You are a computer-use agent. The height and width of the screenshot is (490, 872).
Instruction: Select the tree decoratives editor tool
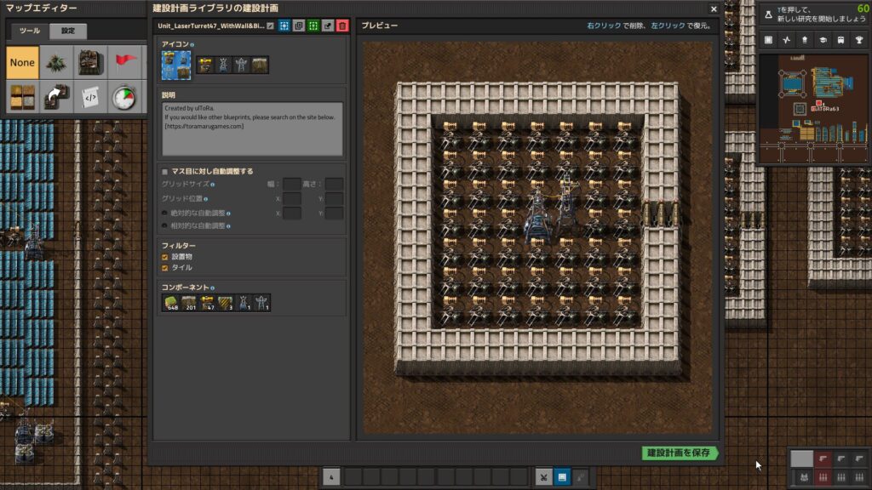[x=56, y=62]
